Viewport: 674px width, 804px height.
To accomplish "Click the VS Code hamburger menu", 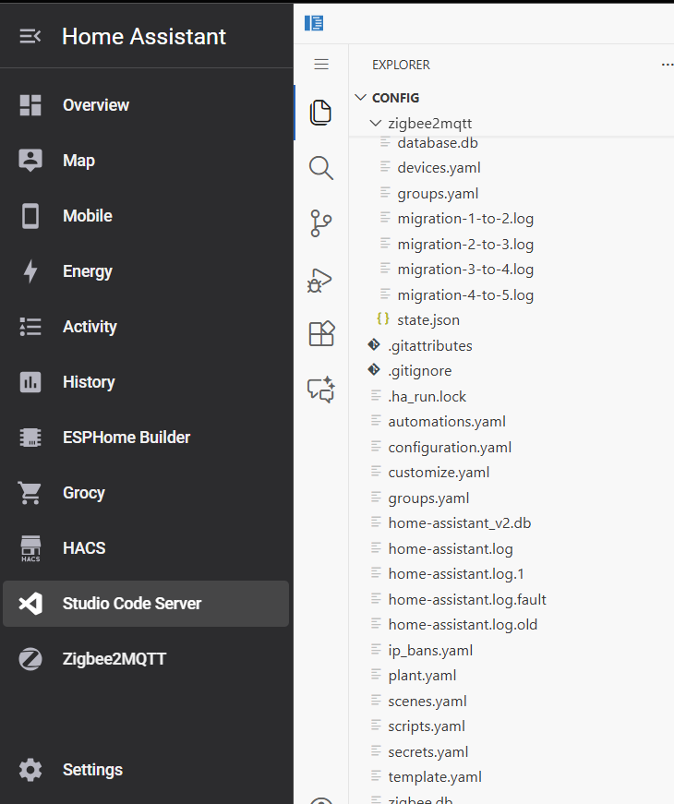I will (x=321, y=64).
